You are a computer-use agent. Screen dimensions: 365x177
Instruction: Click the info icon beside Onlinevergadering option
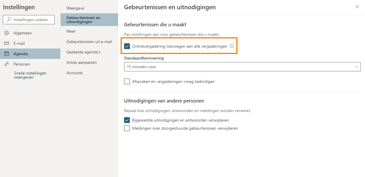tap(232, 46)
